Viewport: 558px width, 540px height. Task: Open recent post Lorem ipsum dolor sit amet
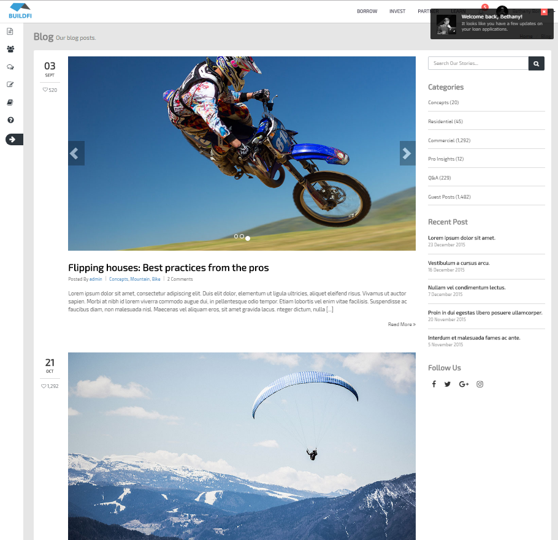462,238
